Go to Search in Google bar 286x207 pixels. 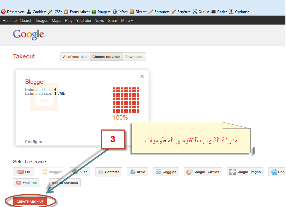(x=26, y=21)
